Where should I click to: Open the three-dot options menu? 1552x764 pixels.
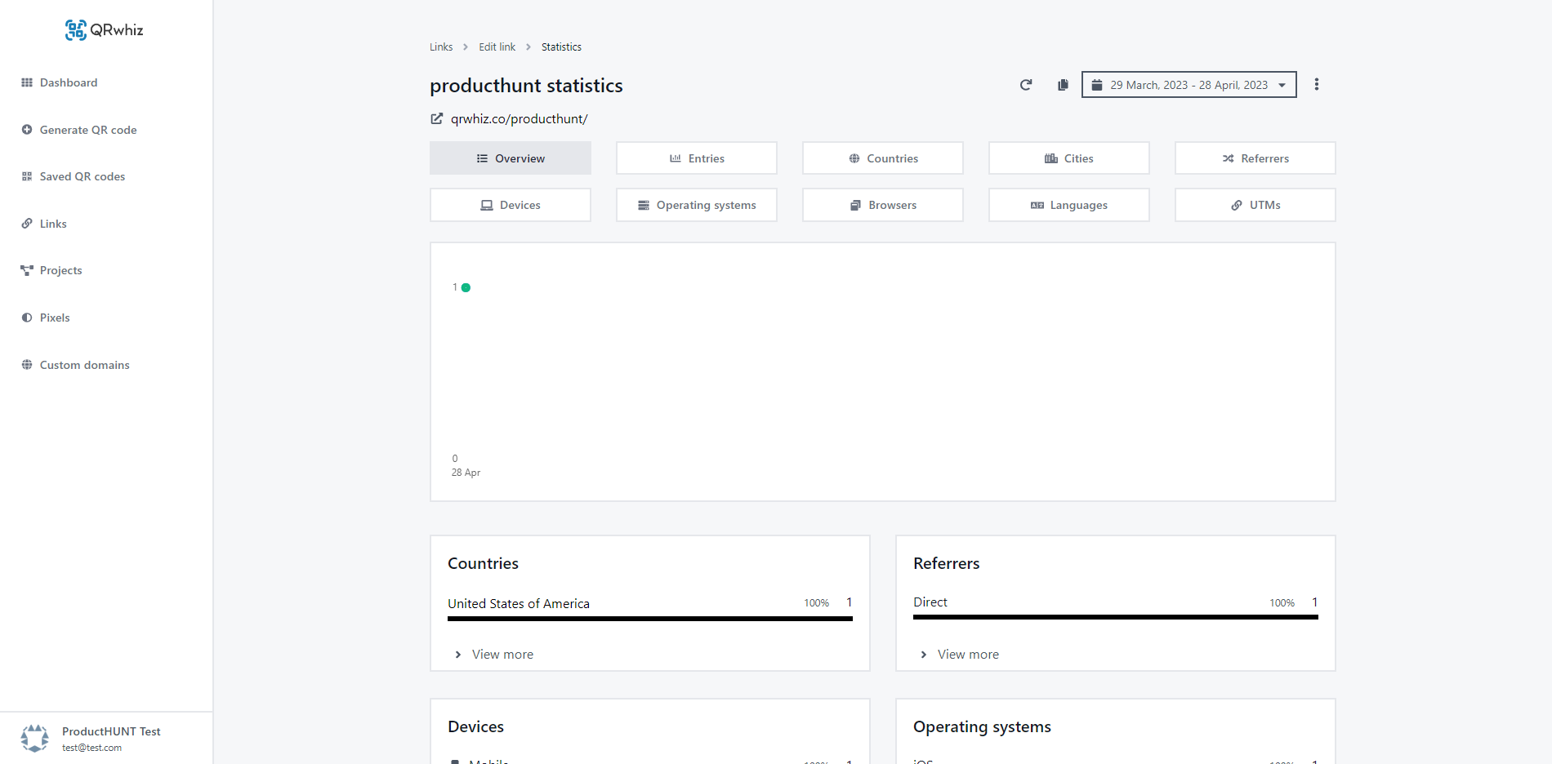(1317, 85)
